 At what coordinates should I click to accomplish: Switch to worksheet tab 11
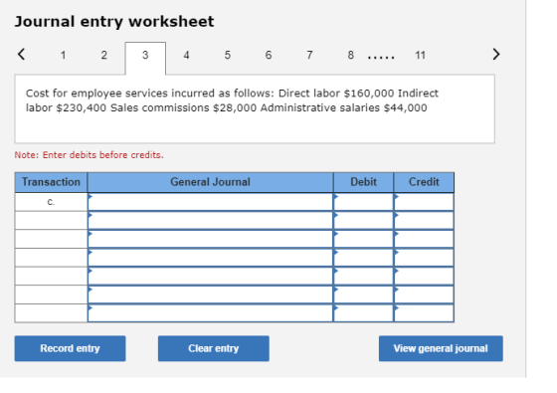pyautogui.click(x=420, y=55)
